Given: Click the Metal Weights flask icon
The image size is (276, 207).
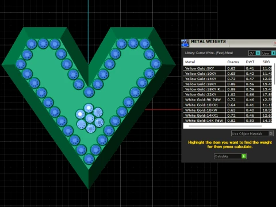Looking at the screenshot, I should (185, 43).
